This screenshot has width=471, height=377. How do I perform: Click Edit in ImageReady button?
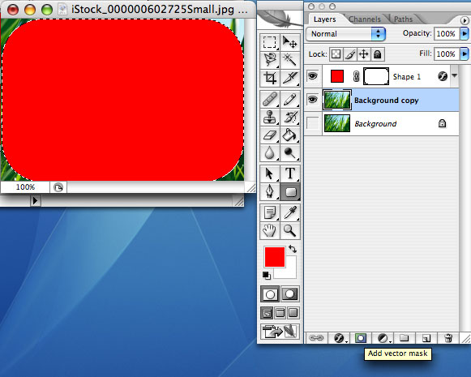coord(280,332)
